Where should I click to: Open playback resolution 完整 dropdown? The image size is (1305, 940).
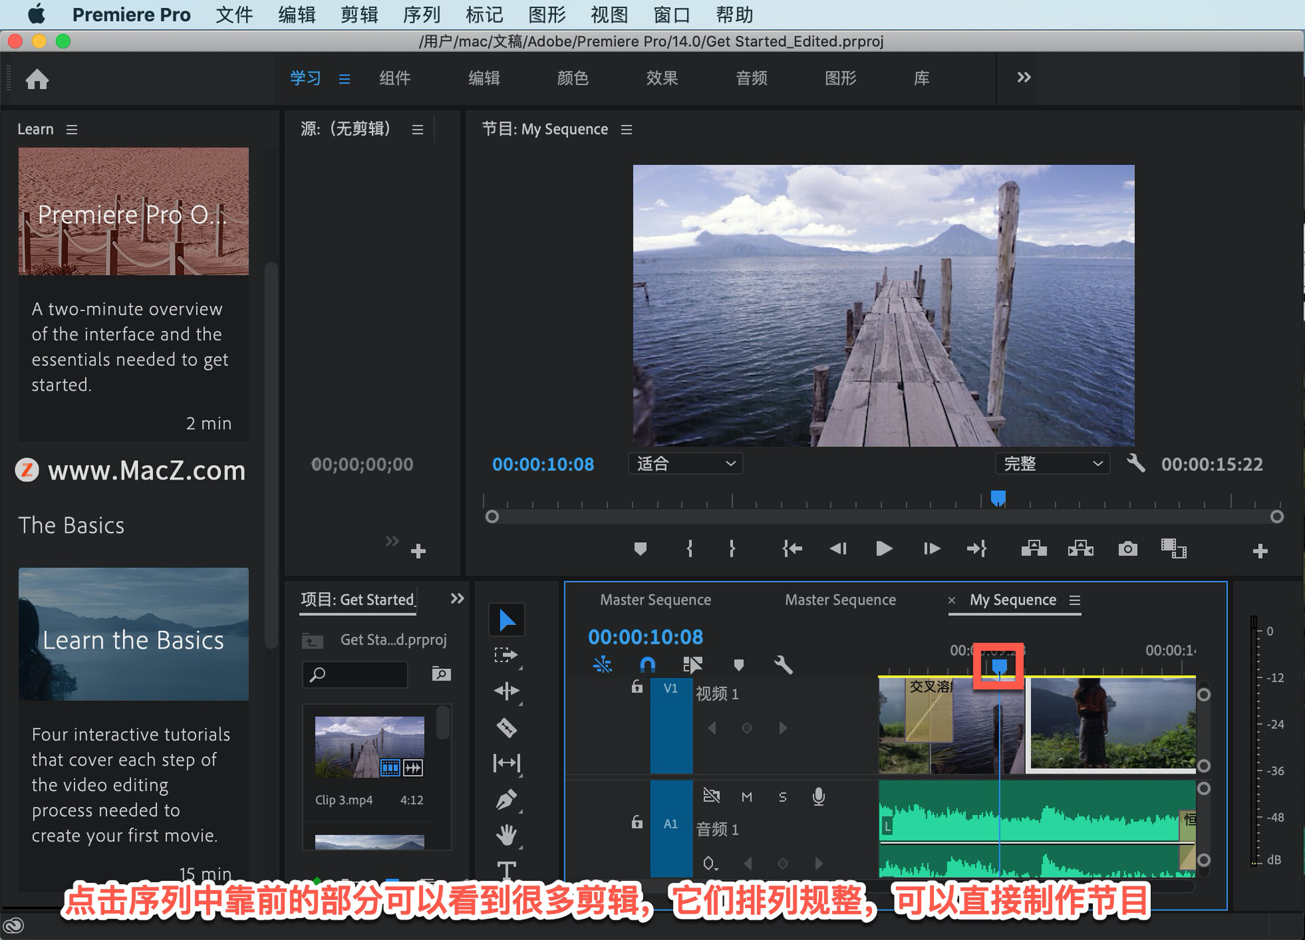[x=1051, y=464]
